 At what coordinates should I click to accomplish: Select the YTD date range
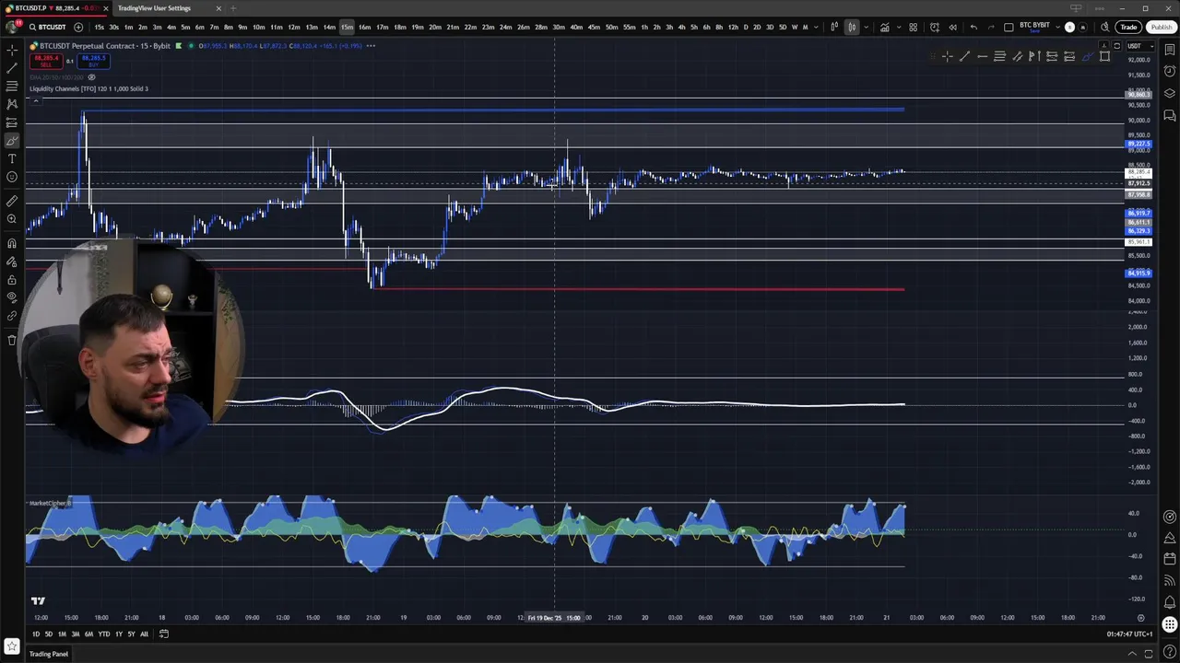tap(104, 634)
